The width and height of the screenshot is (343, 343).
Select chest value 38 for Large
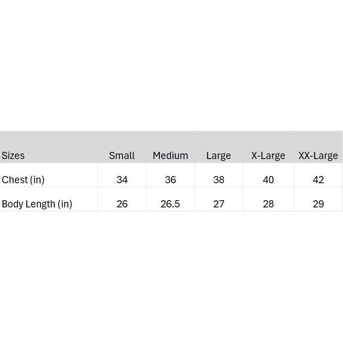[219, 180]
